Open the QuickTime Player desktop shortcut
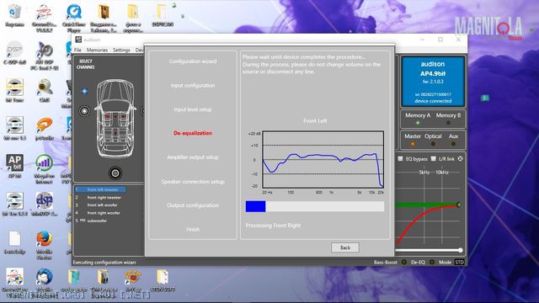 [74, 18]
